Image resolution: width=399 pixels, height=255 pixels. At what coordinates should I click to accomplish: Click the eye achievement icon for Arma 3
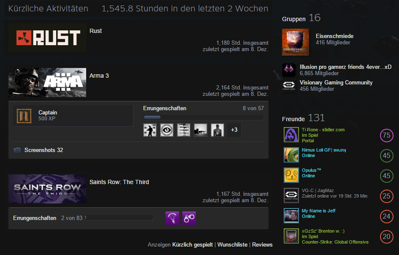(x=167, y=130)
